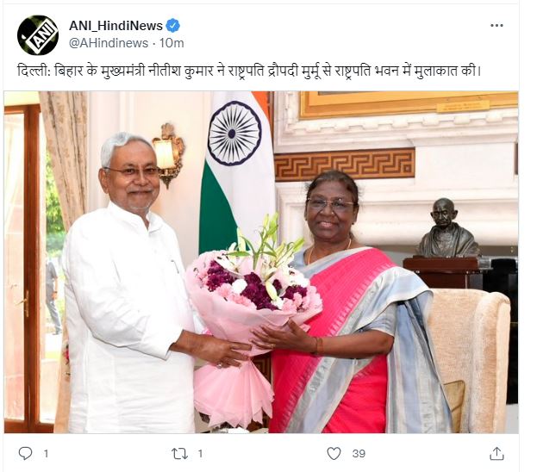Open the ANI_HindiNews display name link
The height and width of the screenshot is (472, 543).
pos(115,26)
